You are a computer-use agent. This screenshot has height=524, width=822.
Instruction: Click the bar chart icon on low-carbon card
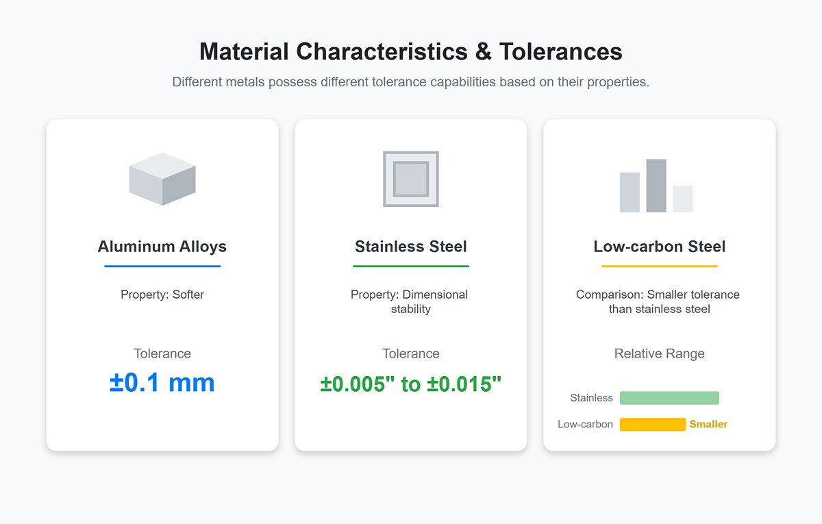656,184
